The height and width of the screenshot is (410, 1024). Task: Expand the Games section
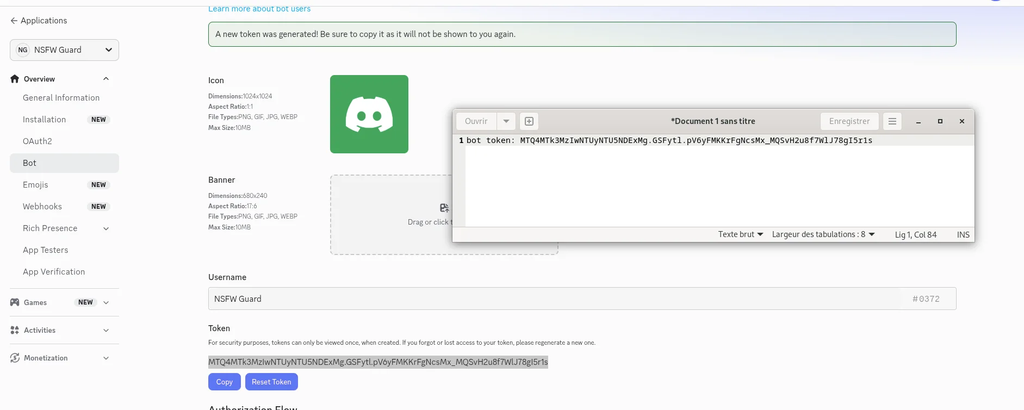pyautogui.click(x=106, y=302)
